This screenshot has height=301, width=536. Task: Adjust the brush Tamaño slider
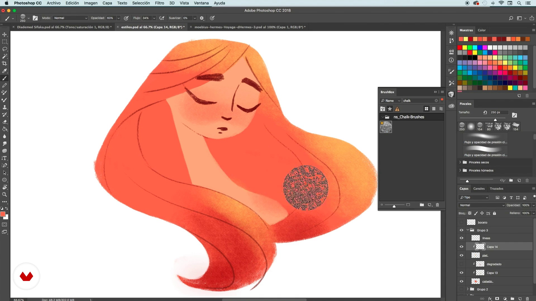(x=495, y=120)
